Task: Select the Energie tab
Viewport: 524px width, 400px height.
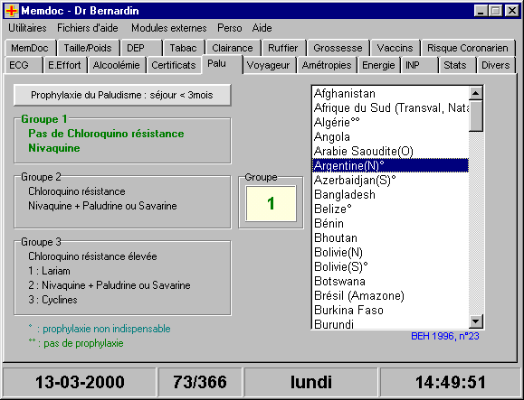Action: click(x=378, y=65)
